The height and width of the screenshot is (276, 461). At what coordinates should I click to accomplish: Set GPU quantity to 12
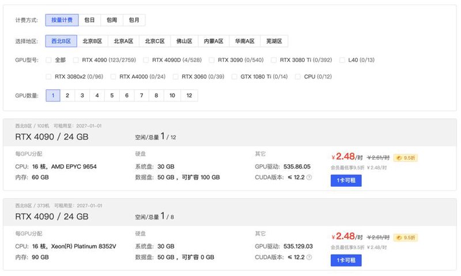tap(189, 96)
